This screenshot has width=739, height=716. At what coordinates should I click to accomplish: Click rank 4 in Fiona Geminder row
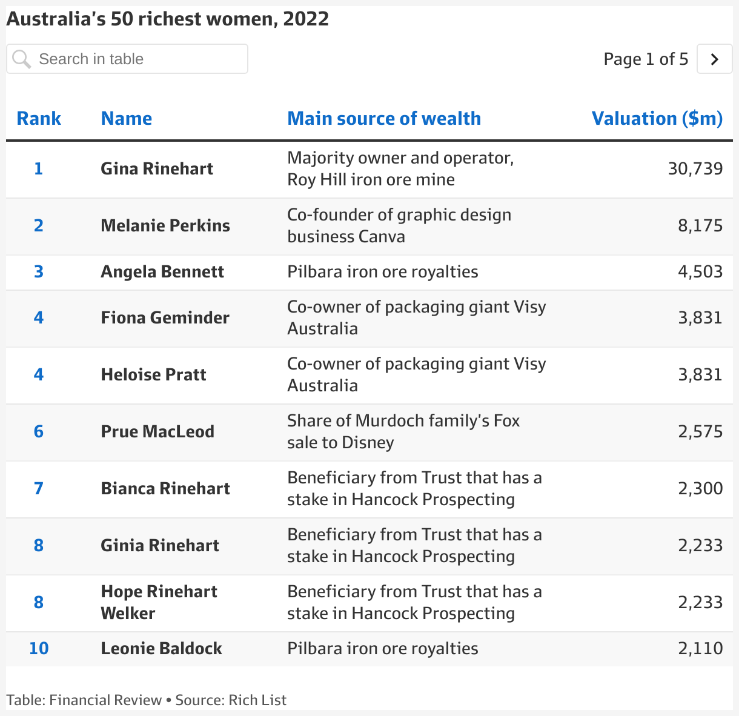click(39, 317)
